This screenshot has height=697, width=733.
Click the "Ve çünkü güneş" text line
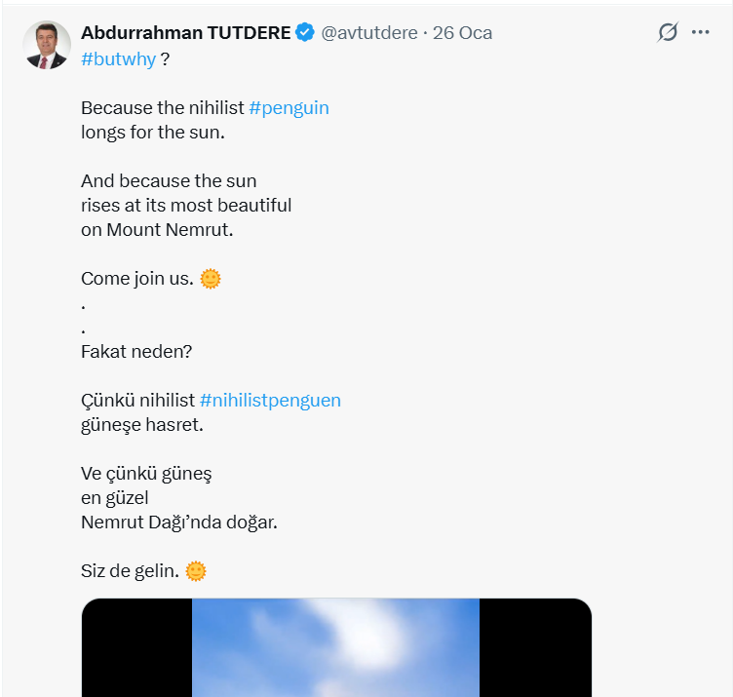146,474
